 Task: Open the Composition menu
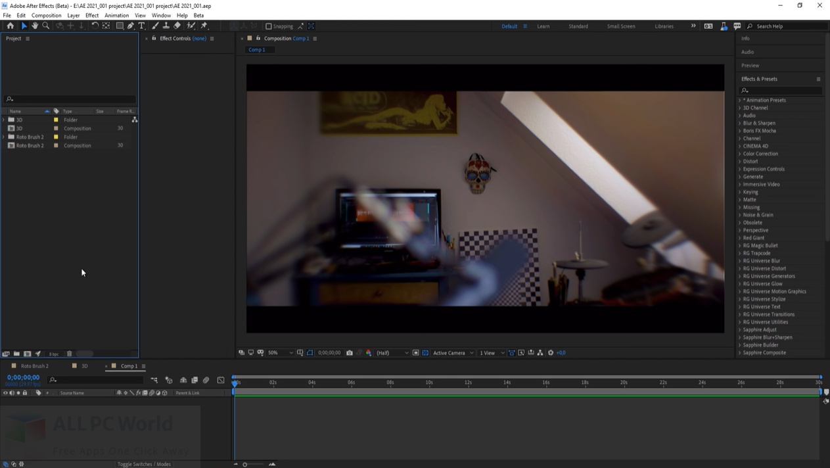[x=46, y=15]
